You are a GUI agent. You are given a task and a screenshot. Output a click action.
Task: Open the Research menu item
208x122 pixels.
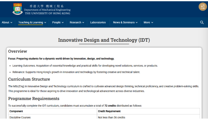(x=75, y=22)
